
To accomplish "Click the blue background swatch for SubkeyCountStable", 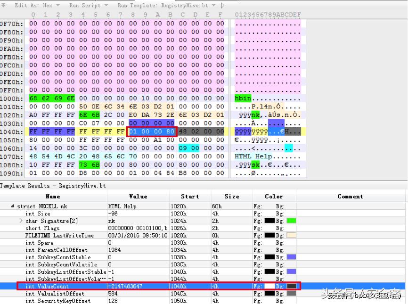I will [291, 257].
